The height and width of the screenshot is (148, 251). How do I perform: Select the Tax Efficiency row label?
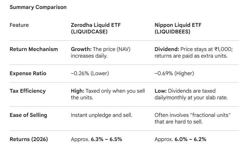point(28,91)
